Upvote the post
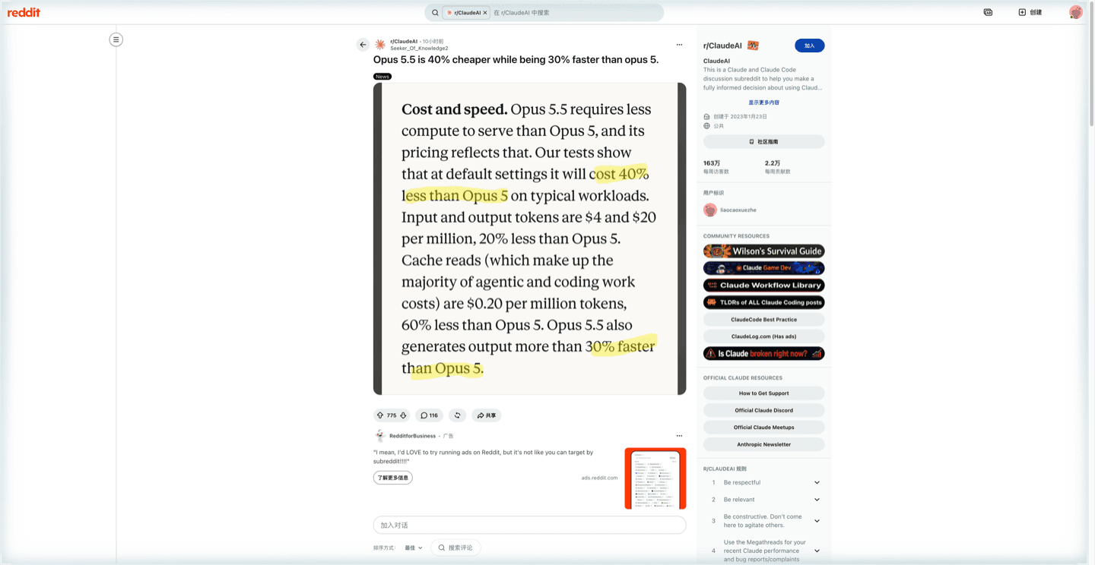1095x565 pixels. [380, 415]
